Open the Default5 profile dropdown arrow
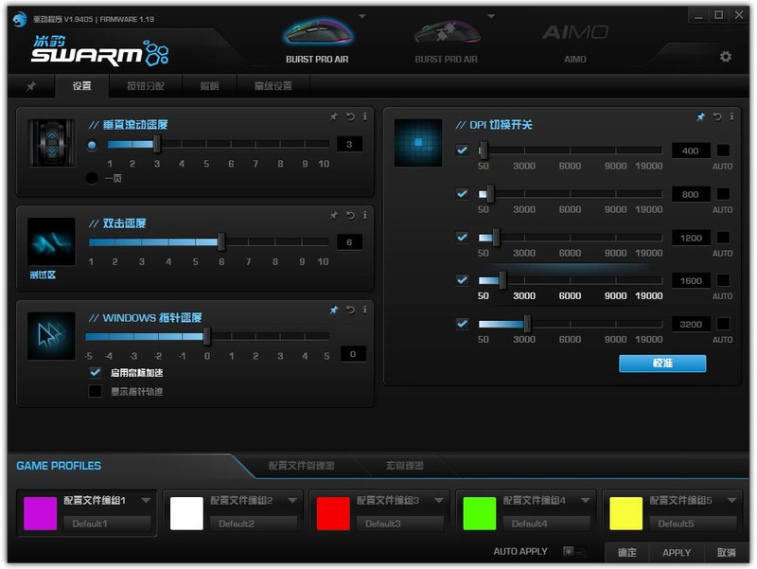 coord(731,500)
